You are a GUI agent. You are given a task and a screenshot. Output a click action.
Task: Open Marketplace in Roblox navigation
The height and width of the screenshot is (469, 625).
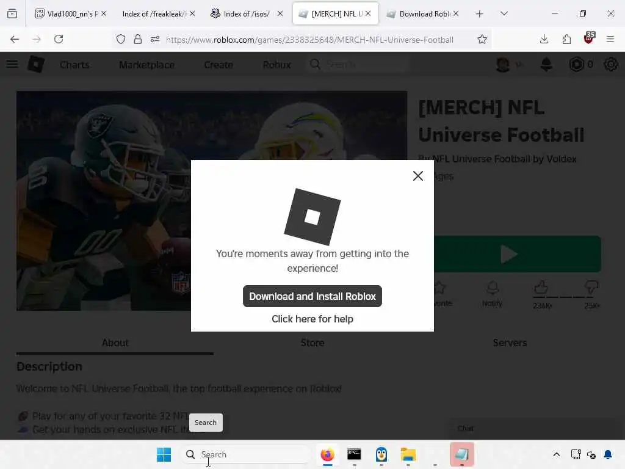pos(146,65)
